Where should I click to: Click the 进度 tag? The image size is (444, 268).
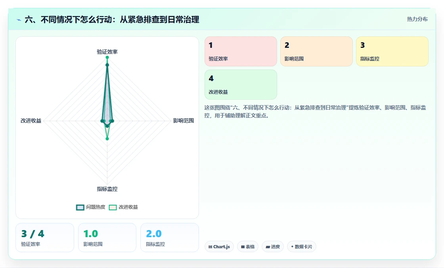point(273,247)
